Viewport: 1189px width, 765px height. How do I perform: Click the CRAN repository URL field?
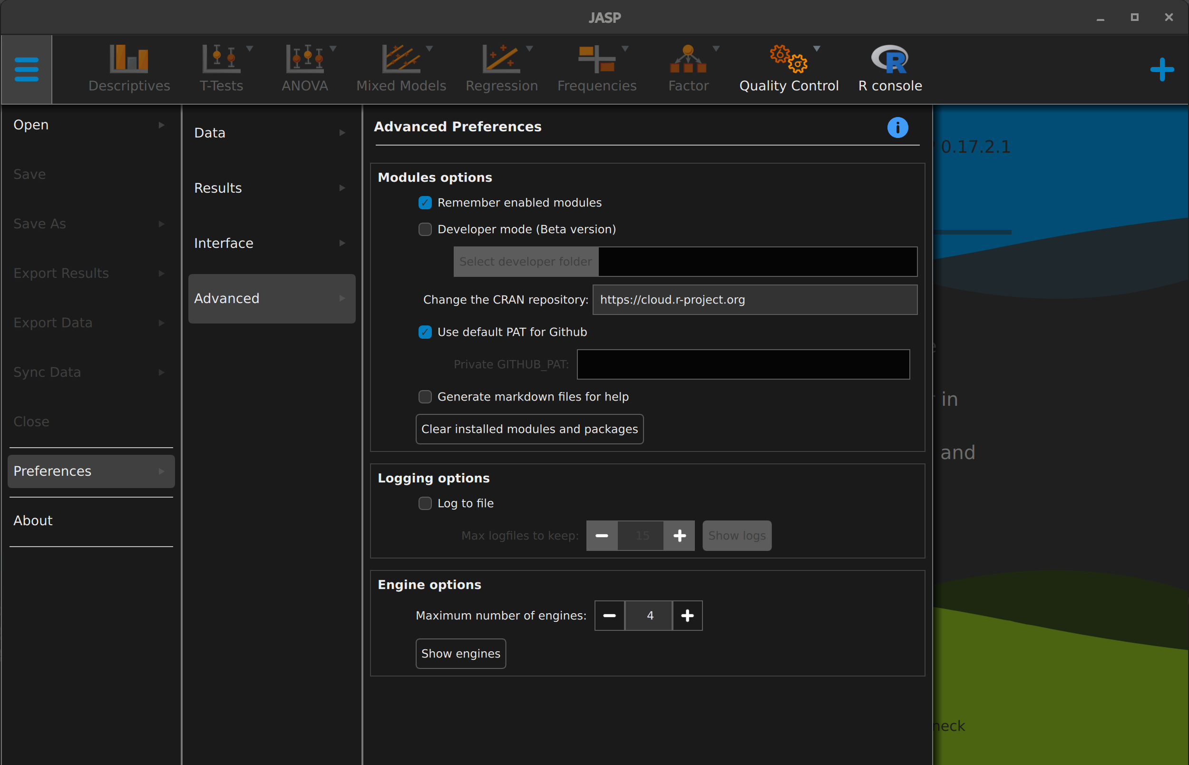tap(754, 300)
